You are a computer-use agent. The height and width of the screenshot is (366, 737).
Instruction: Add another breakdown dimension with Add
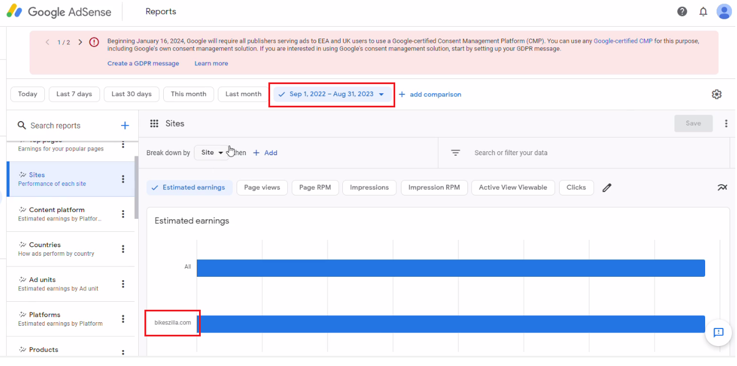pos(265,153)
